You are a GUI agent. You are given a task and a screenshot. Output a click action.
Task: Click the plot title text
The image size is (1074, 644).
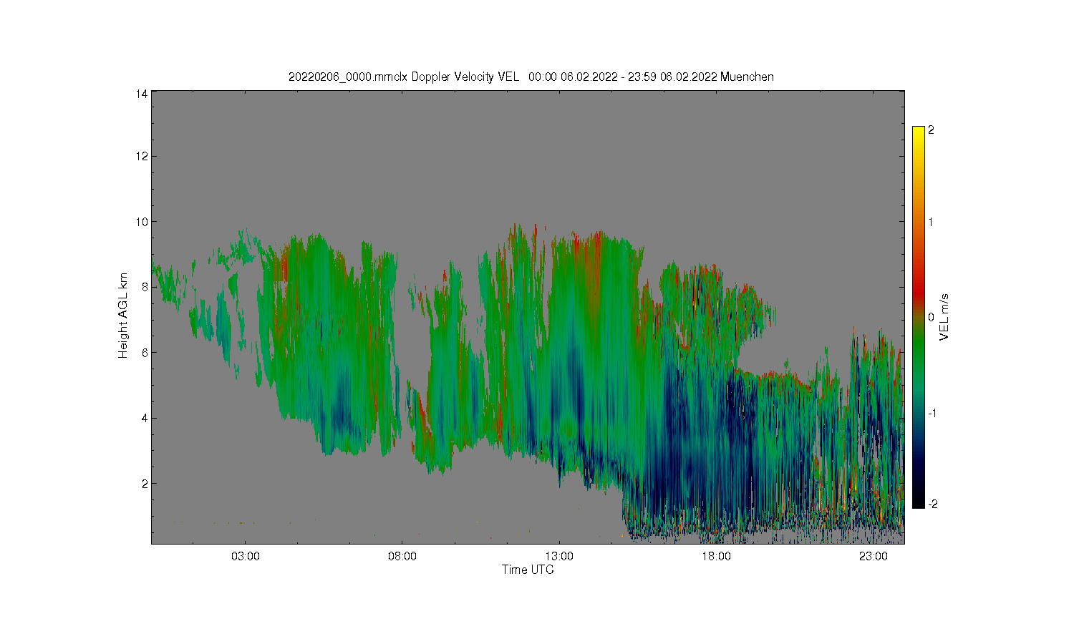coord(531,77)
